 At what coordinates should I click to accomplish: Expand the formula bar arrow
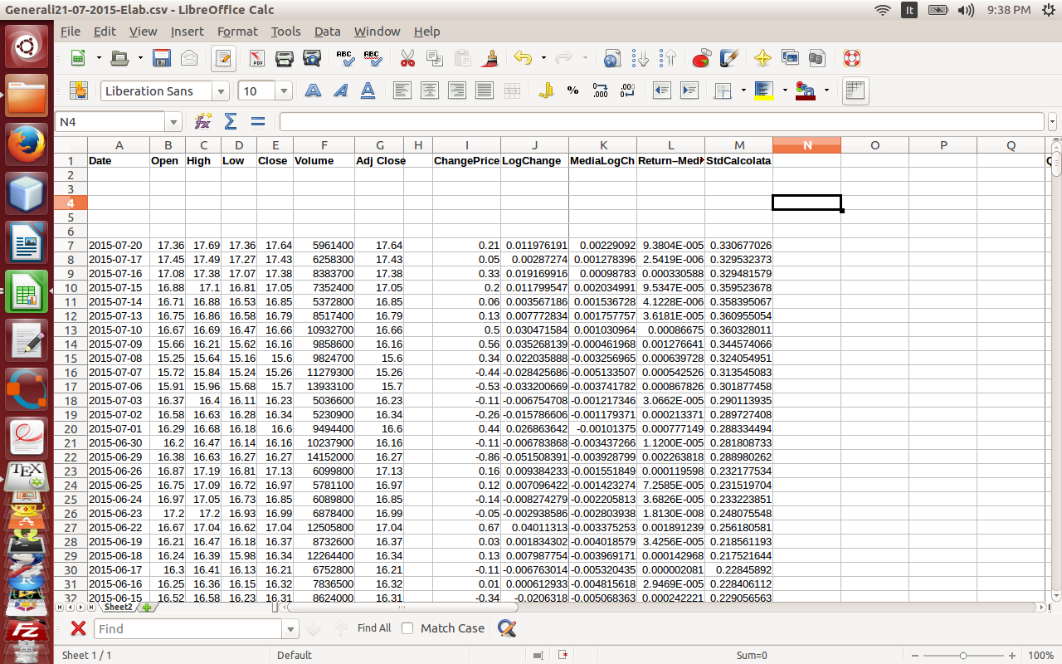click(1053, 122)
